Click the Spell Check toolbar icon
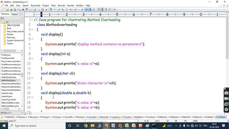The width and height of the screenshot is (229, 129). (x=27, y=10)
